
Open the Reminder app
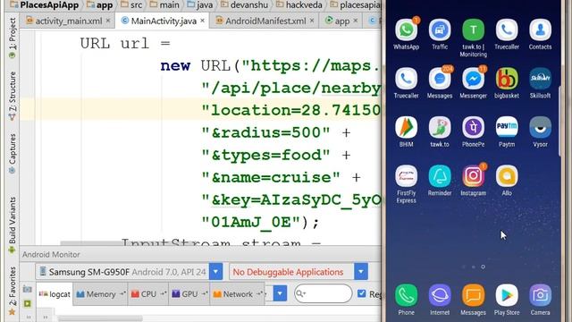[440, 176]
